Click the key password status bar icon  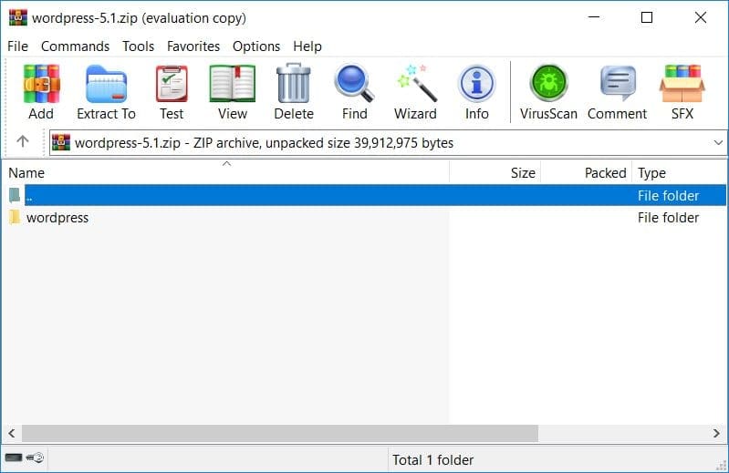pyautogui.click(x=35, y=458)
